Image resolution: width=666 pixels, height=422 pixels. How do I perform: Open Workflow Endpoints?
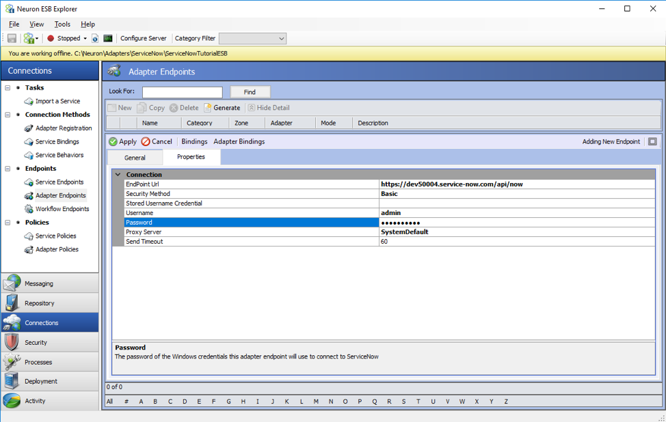[62, 209]
